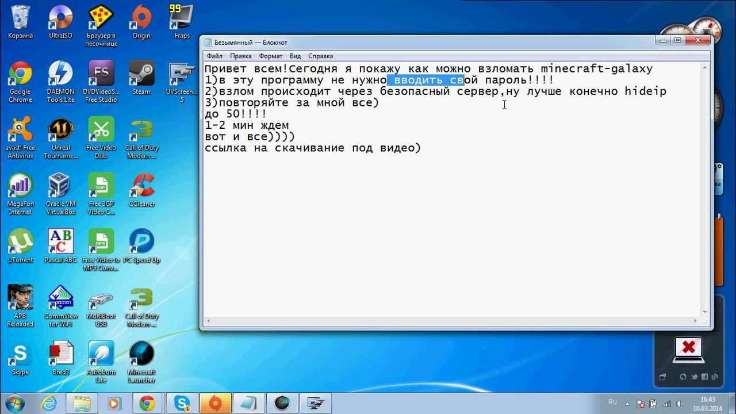
Task: Launch the lower Call of Duty Modern Warfare shortcut
Action: (x=141, y=306)
